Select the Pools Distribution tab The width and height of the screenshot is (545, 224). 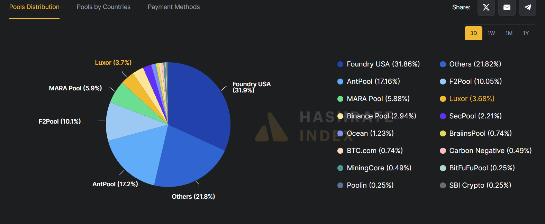pyautogui.click(x=34, y=7)
